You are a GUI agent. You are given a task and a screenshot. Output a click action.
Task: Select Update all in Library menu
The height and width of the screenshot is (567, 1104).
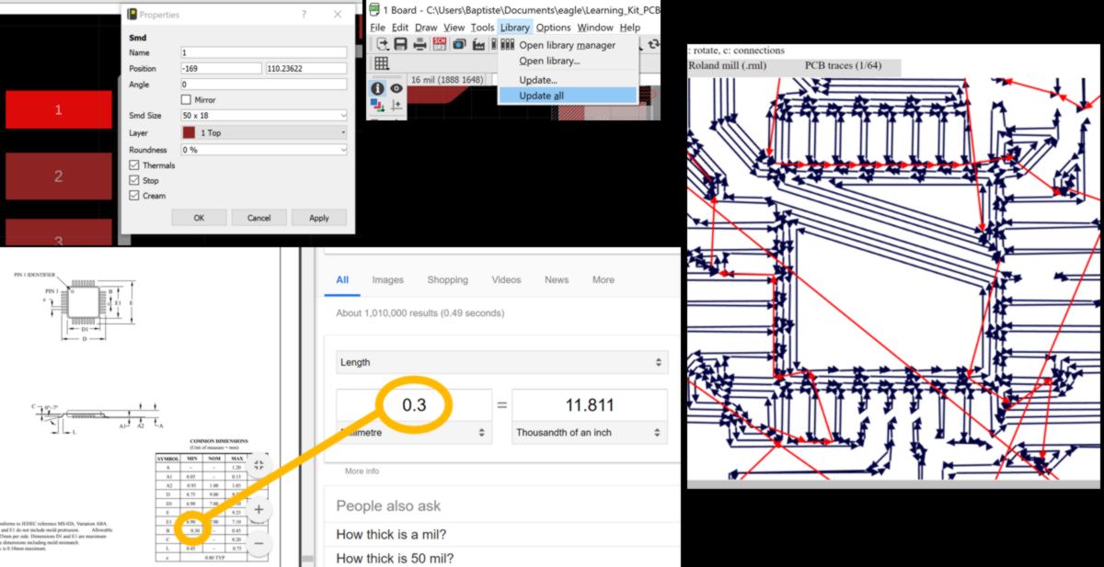tap(568, 96)
